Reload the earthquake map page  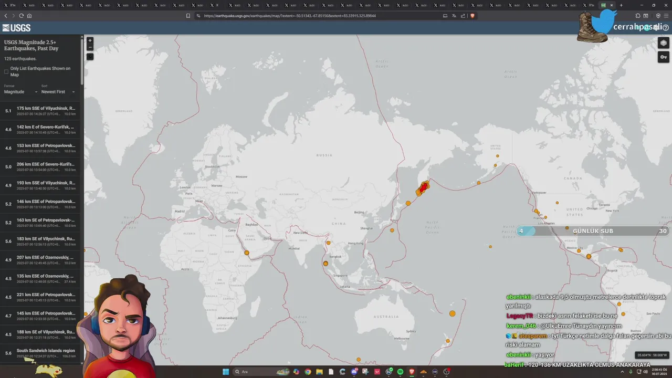[x=22, y=16]
